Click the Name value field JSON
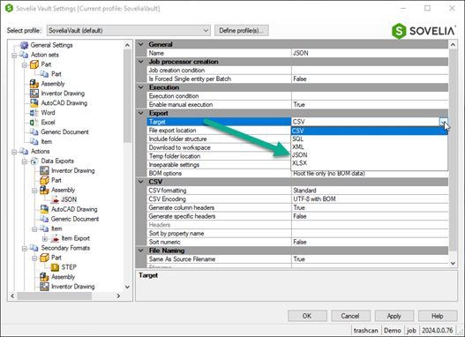Viewport: 465px width, 337px height. point(370,53)
